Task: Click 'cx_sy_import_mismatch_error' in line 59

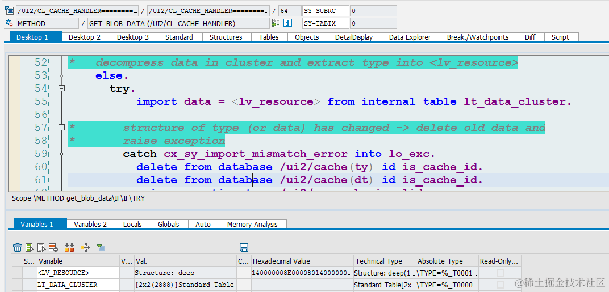Action: (256, 154)
